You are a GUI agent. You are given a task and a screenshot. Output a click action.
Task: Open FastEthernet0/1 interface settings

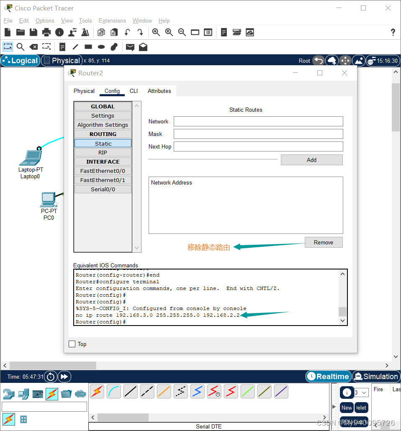pos(103,180)
